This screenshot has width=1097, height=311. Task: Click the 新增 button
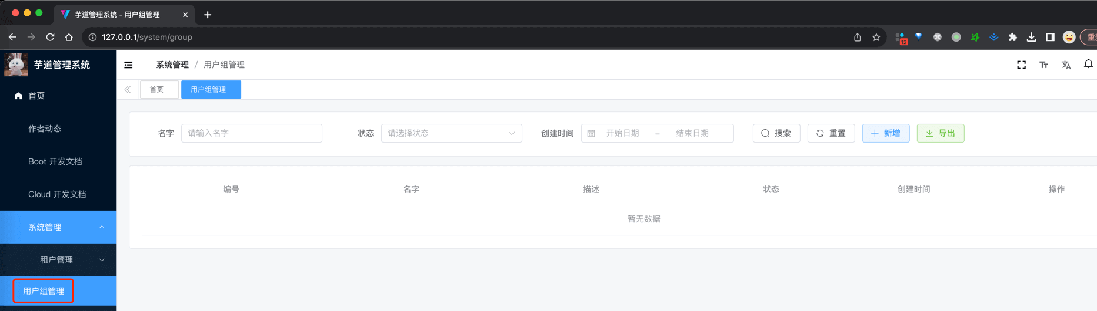pyautogui.click(x=885, y=133)
